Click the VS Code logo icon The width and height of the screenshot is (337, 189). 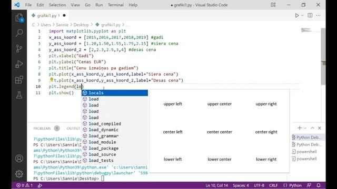17,5
